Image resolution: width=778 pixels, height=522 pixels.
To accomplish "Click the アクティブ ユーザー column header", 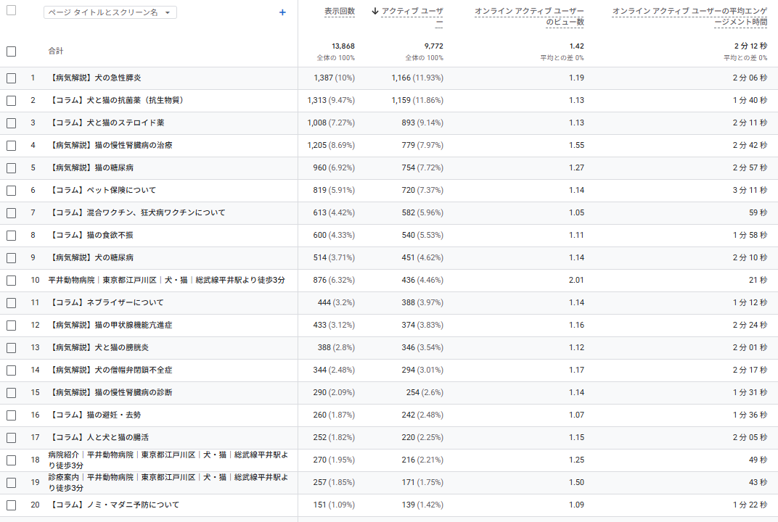I will pyautogui.click(x=411, y=16).
